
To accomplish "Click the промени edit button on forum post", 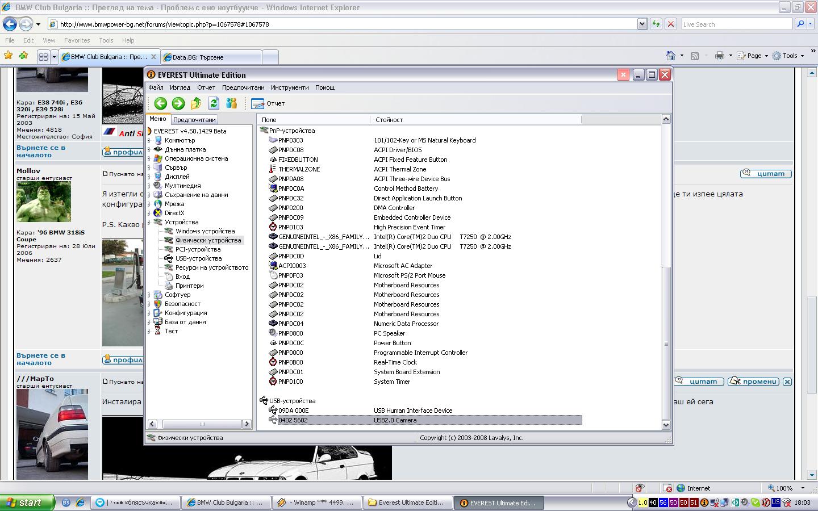I will pyautogui.click(x=753, y=382).
